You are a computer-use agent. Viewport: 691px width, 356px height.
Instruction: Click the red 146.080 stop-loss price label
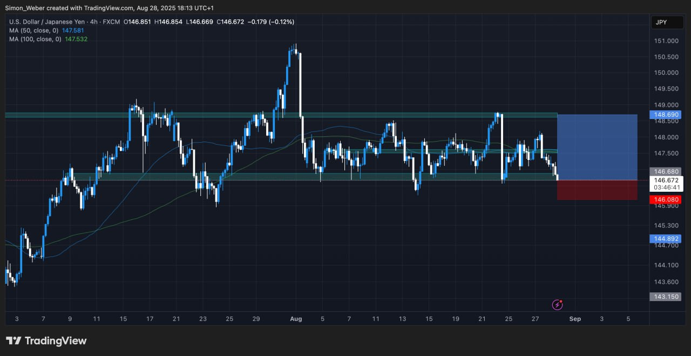coord(667,199)
